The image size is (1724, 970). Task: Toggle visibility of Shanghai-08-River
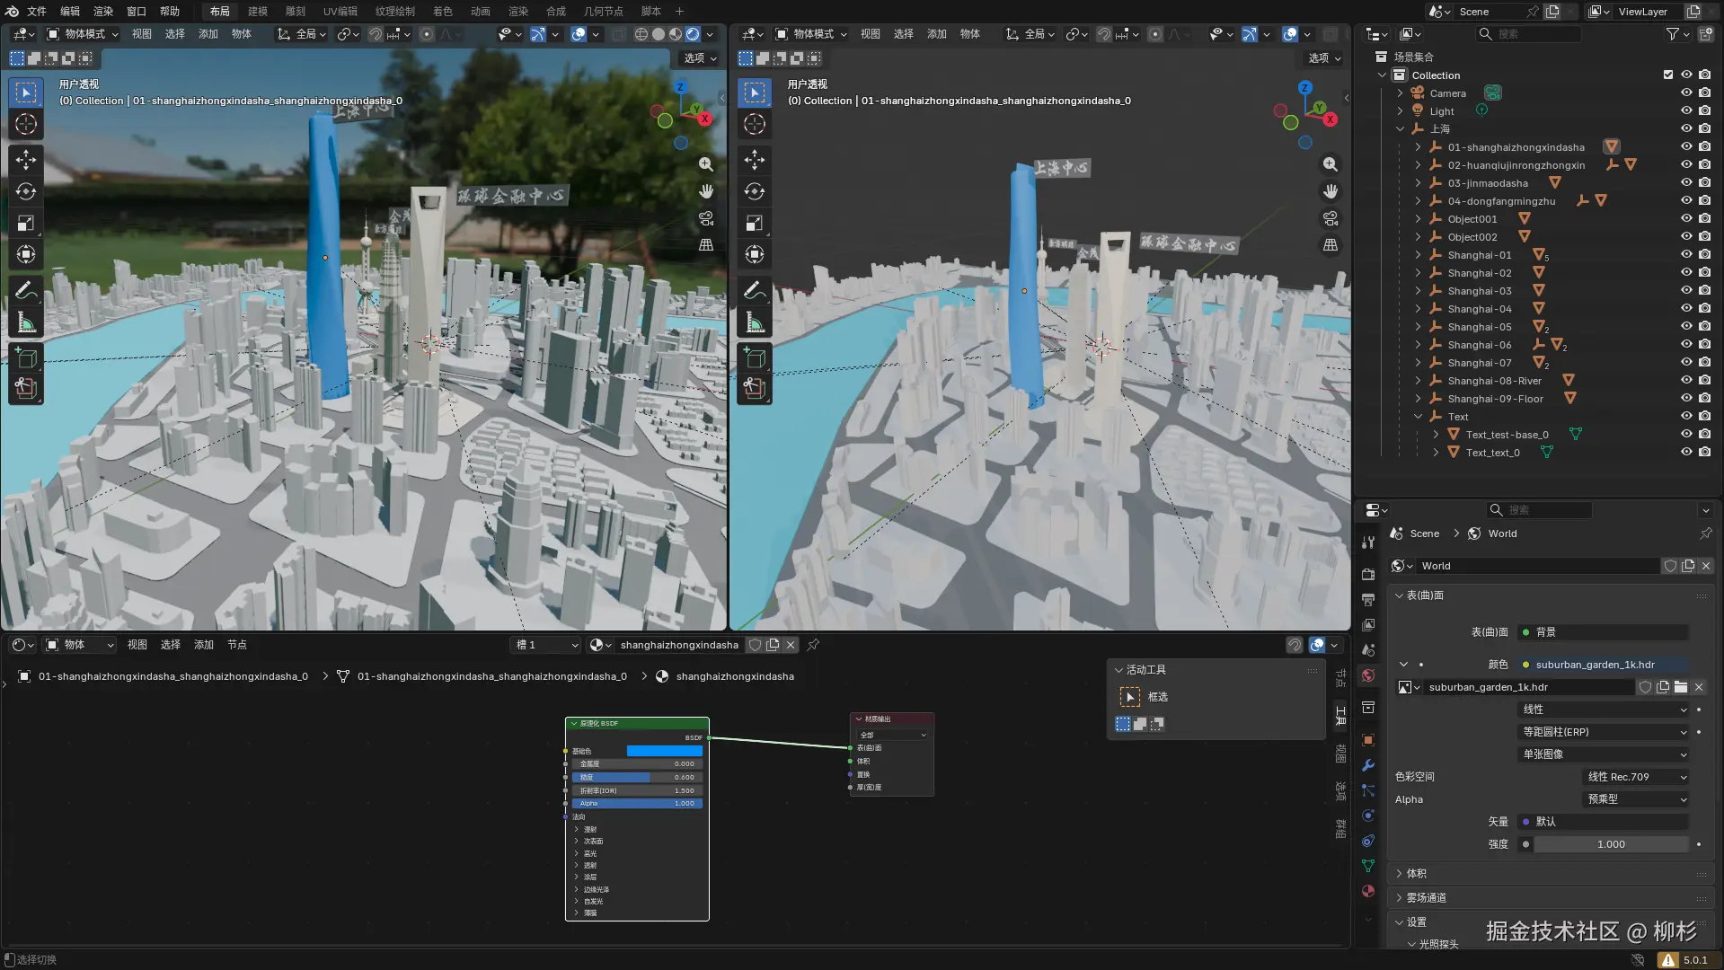[x=1686, y=380]
